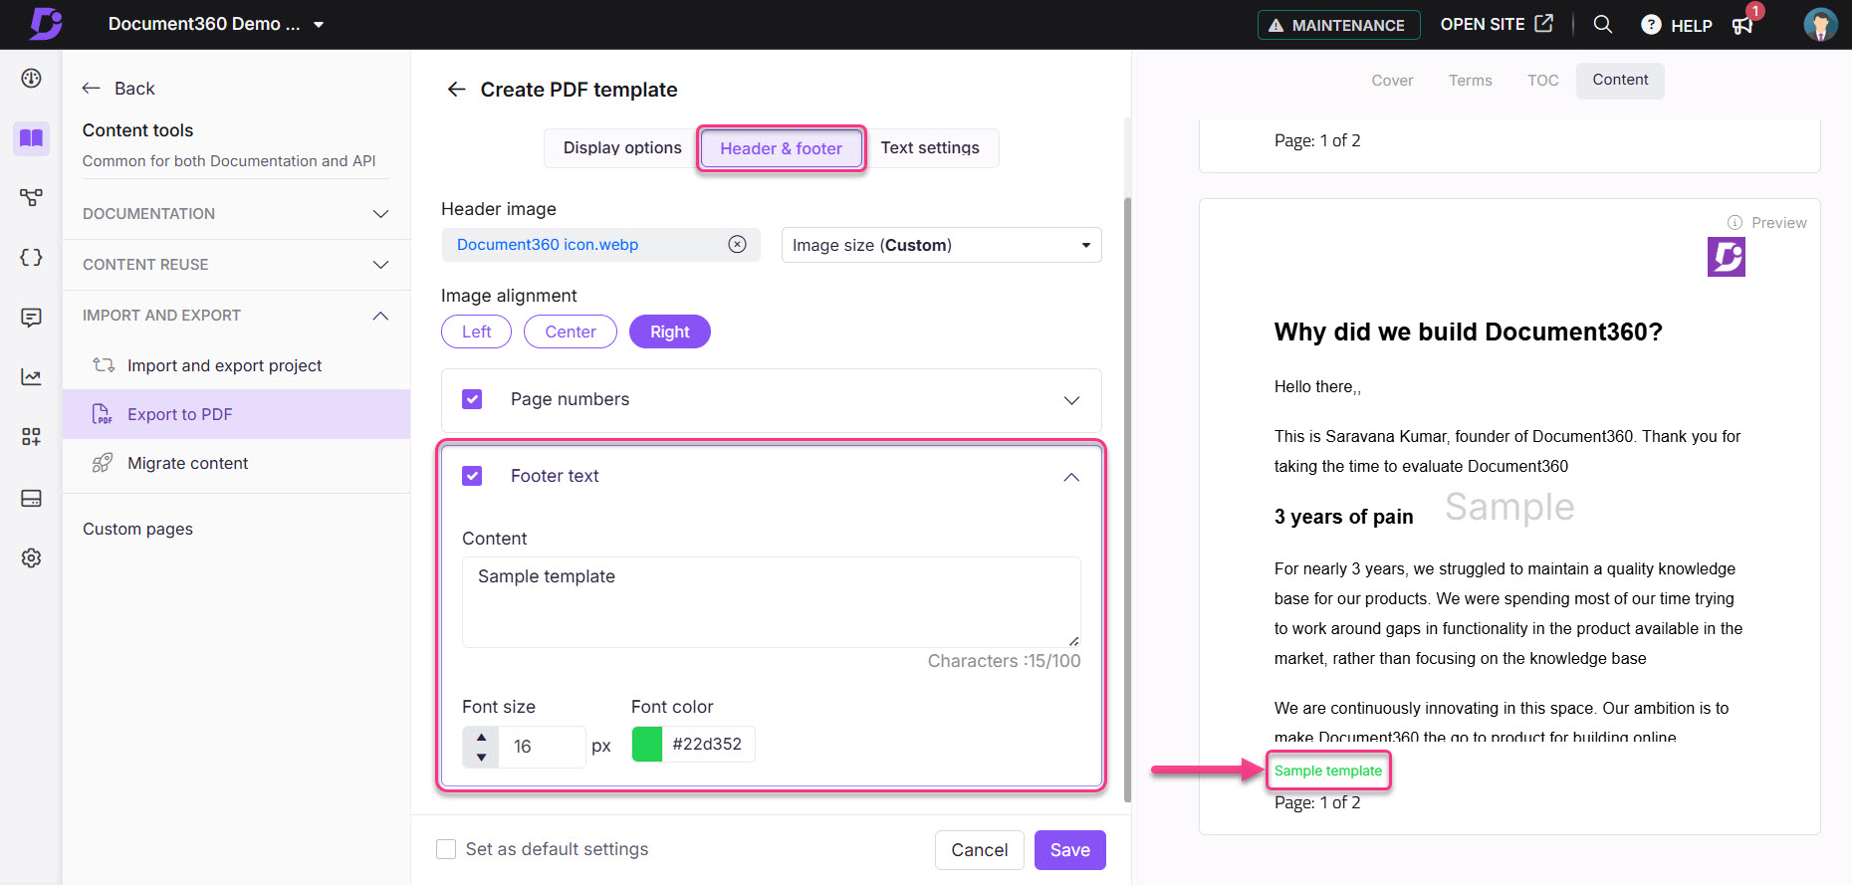The height and width of the screenshot is (885, 1852).
Task: Open the dashboard icon in left sidebar
Action: coord(32,78)
